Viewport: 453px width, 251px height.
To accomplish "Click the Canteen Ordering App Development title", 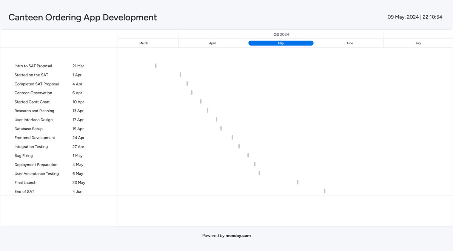I will [82, 17].
